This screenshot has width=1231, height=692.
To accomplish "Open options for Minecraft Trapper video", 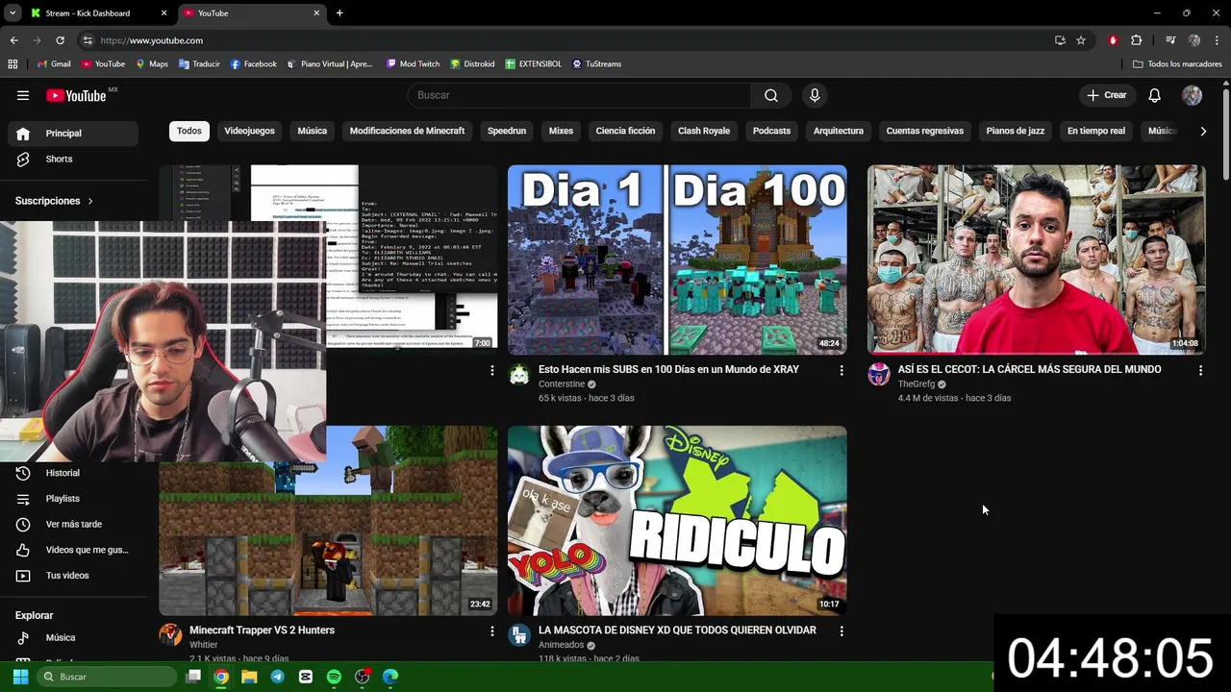I will click(492, 631).
